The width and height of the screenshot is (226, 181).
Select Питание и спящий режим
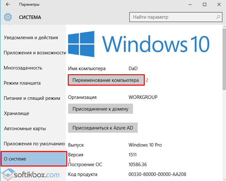click(32, 98)
